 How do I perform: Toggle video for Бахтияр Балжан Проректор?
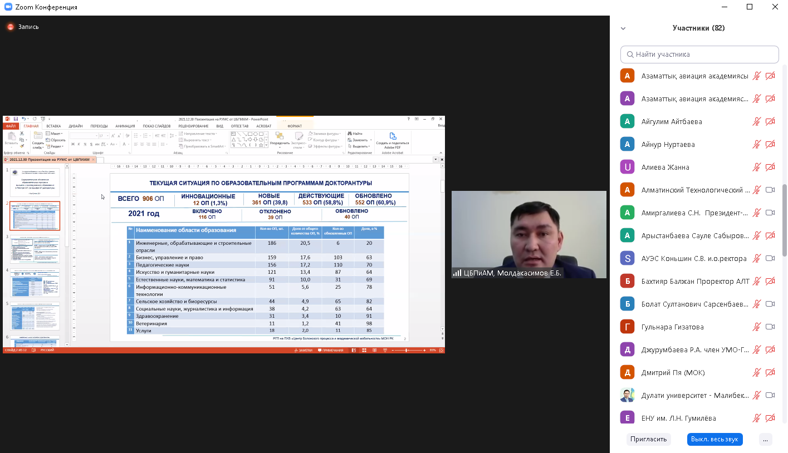point(770,281)
